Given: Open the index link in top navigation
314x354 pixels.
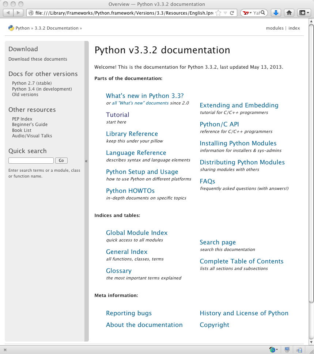Looking at the screenshot, I should coord(294,28).
